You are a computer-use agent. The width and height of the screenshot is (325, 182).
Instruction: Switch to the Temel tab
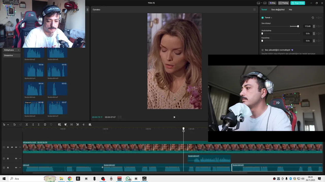click(264, 10)
